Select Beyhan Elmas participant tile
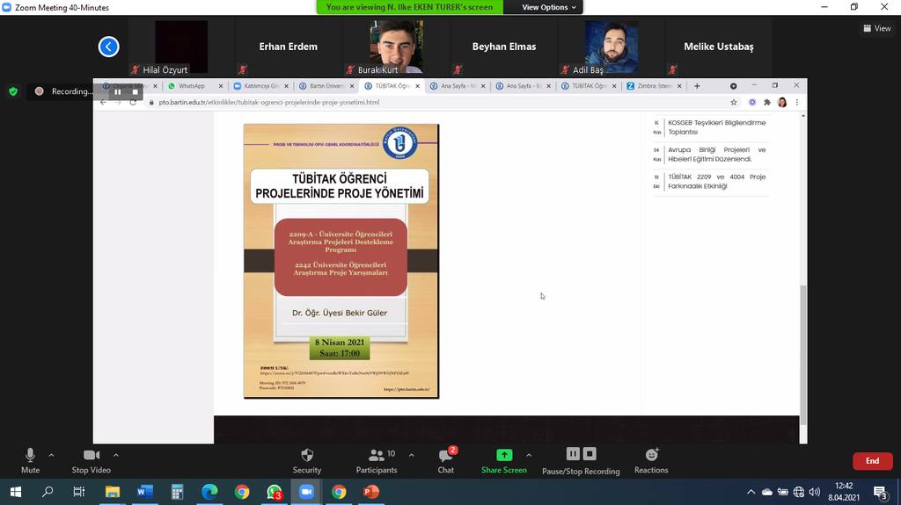901x505 pixels. [504, 47]
